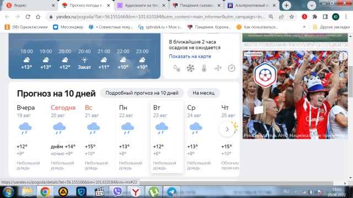Open Yandex Browser from the taskbar

(135, 192)
